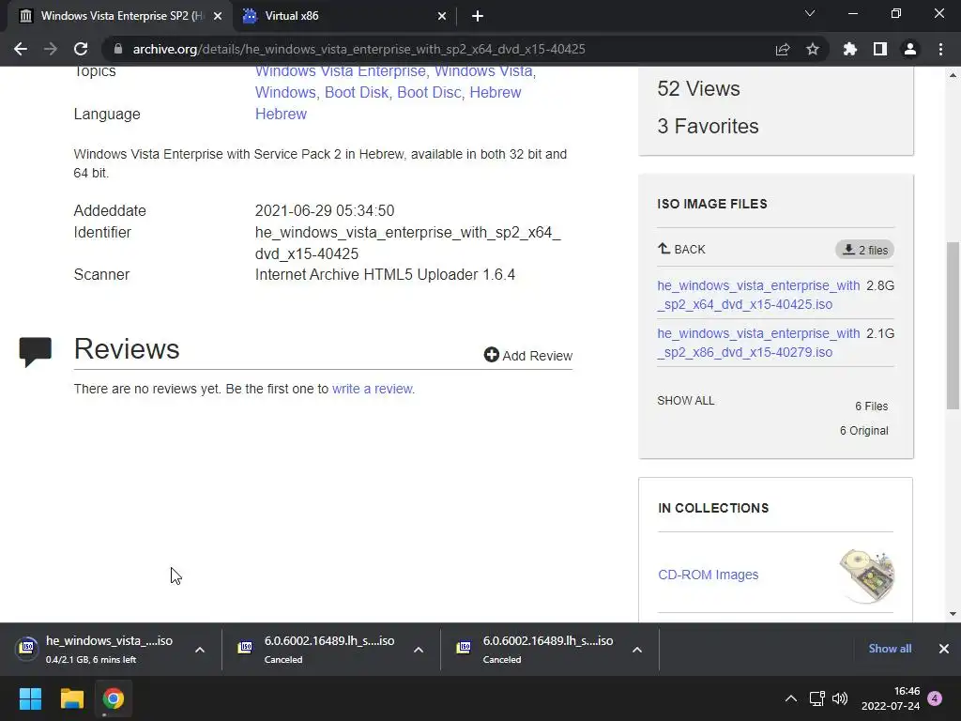Share this page using the share icon
Screen dimensions: 961x721
tap(783, 49)
